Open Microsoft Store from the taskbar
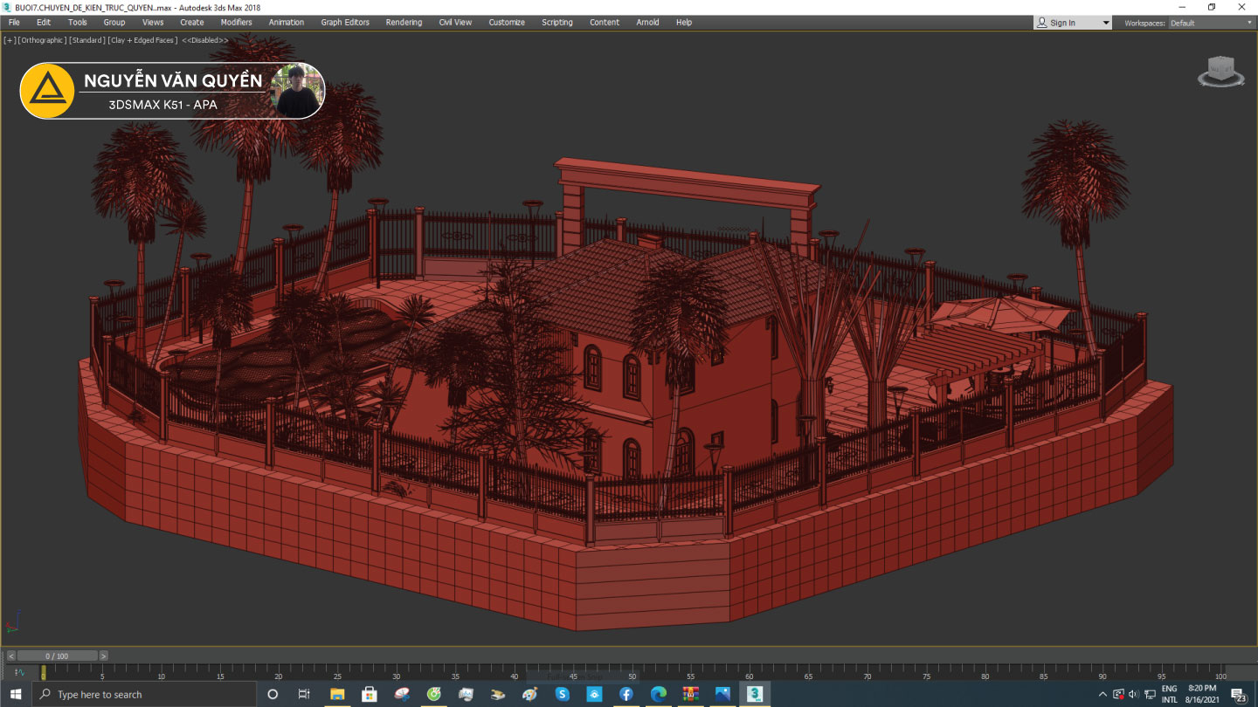Viewport: 1258px width, 707px height. point(369,694)
